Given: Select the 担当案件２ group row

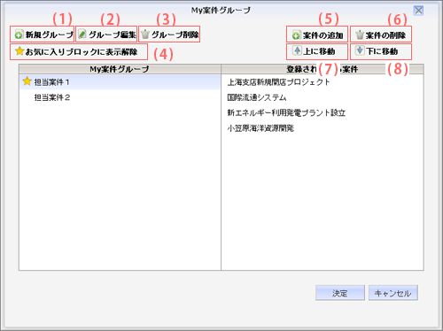Looking at the screenshot, I should [x=120, y=97].
